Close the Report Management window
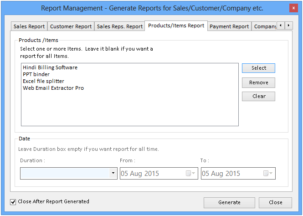Screen dimensions: 303x216 [293, 8]
